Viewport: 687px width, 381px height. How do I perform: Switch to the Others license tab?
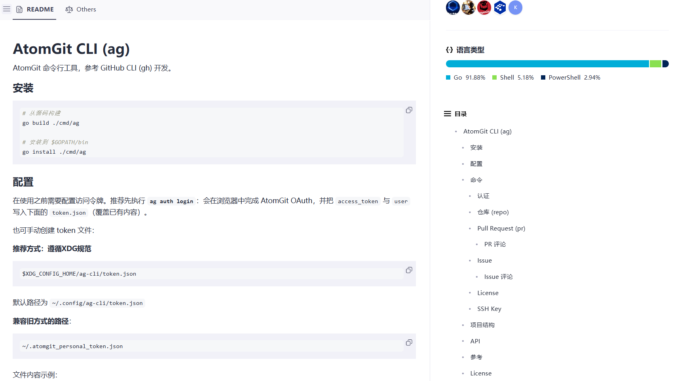click(81, 9)
